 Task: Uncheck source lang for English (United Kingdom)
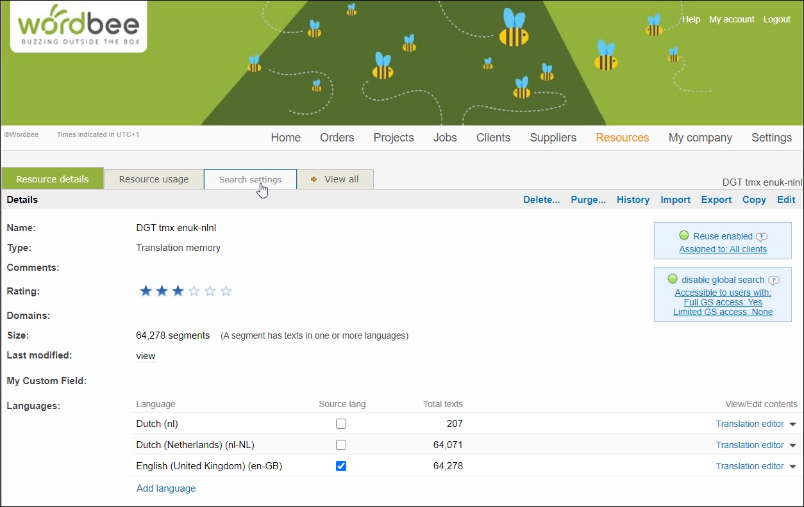coord(341,466)
